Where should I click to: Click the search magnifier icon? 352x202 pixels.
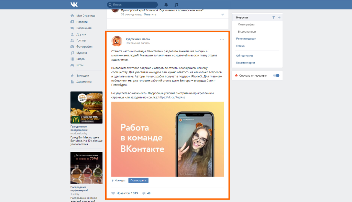click(x=110, y=5)
